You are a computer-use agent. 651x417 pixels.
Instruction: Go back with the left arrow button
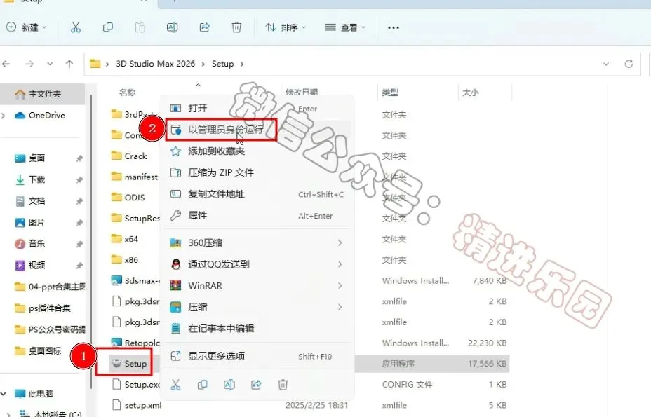click(6, 64)
